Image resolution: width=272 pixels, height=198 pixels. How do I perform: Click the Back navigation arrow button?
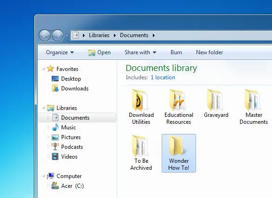tap(44, 35)
